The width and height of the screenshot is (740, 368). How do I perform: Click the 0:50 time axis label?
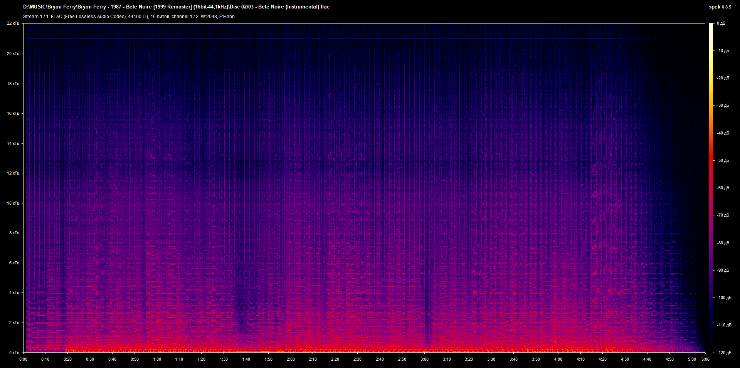click(x=135, y=359)
